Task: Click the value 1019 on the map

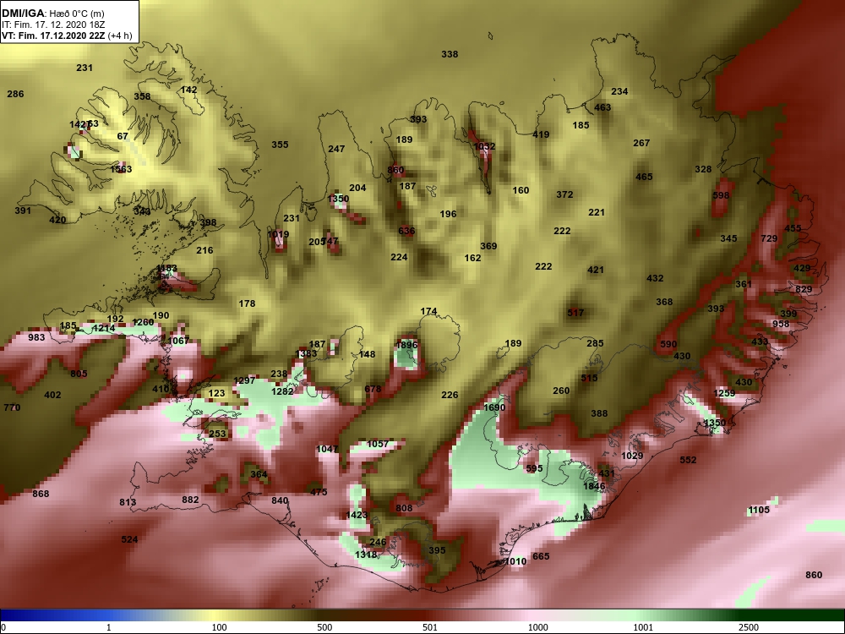Action: point(278,234)
